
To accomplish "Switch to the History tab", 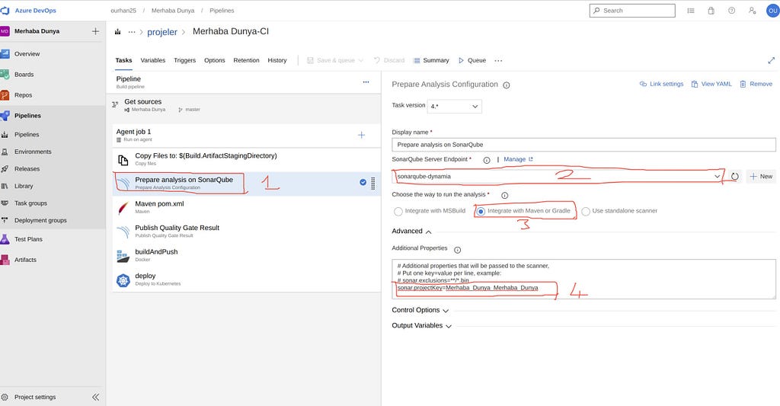I will click(x=277, y=60).
